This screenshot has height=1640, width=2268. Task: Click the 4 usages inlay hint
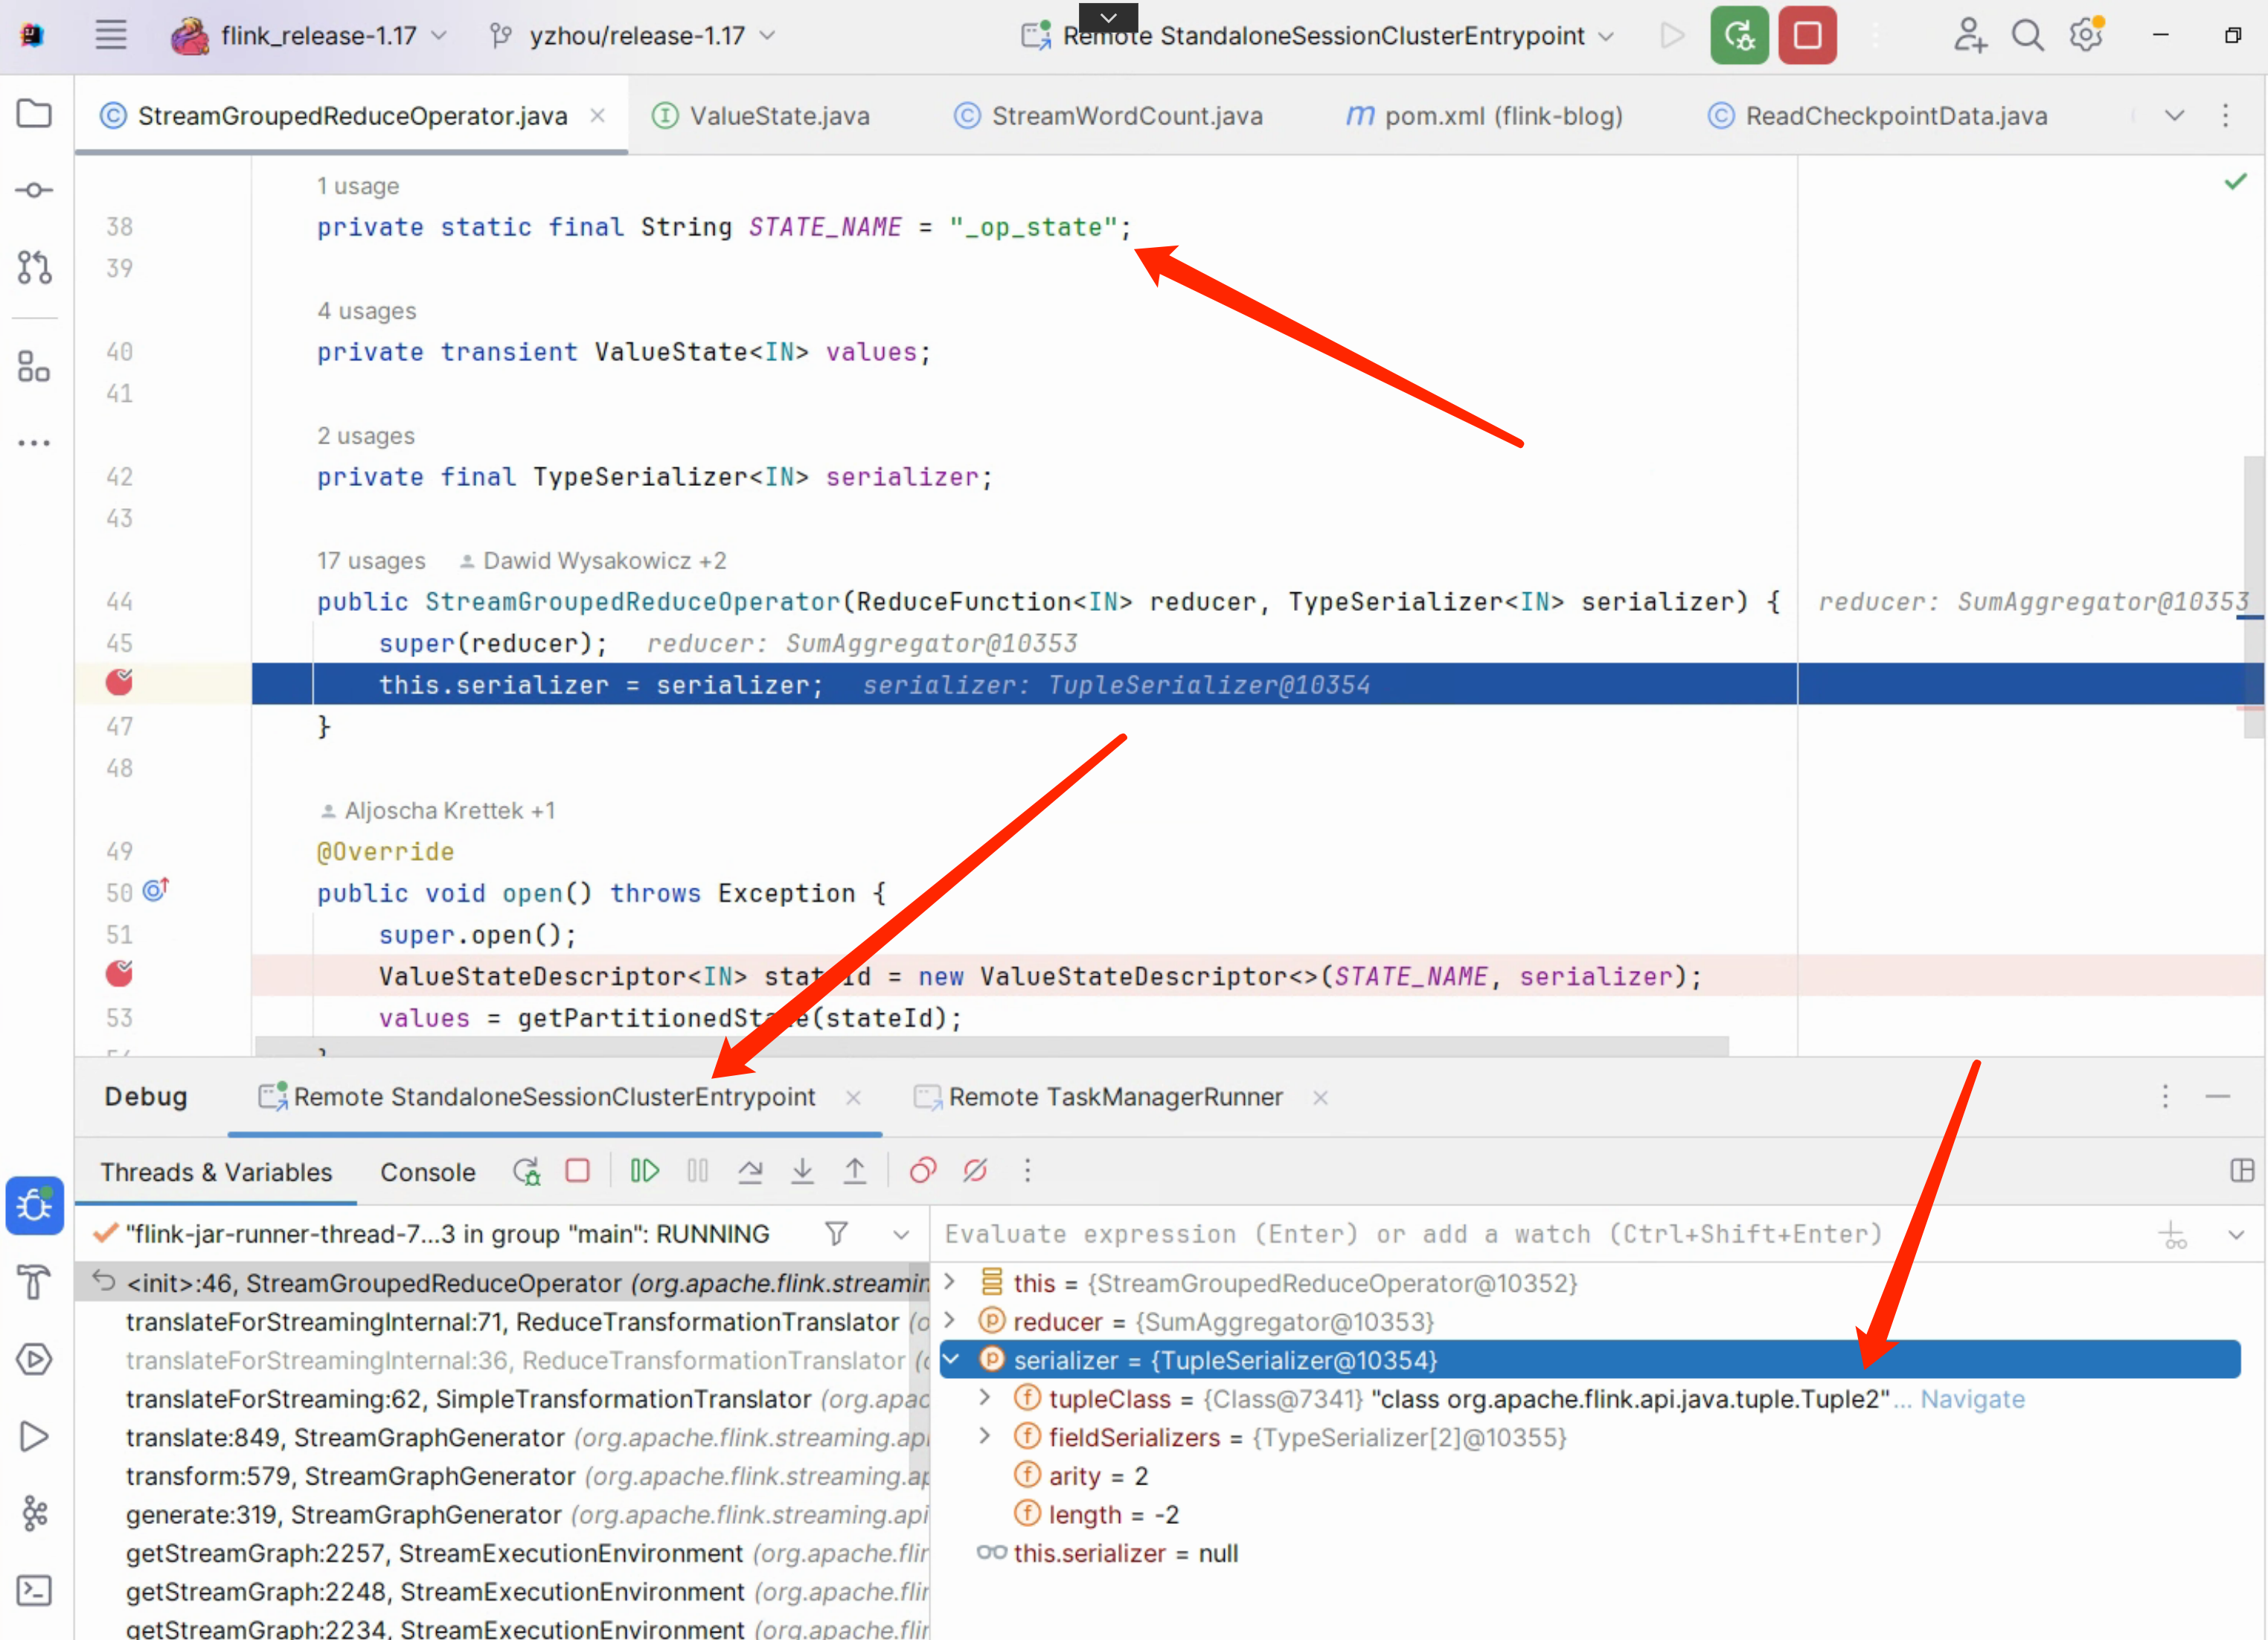point(366,310)
